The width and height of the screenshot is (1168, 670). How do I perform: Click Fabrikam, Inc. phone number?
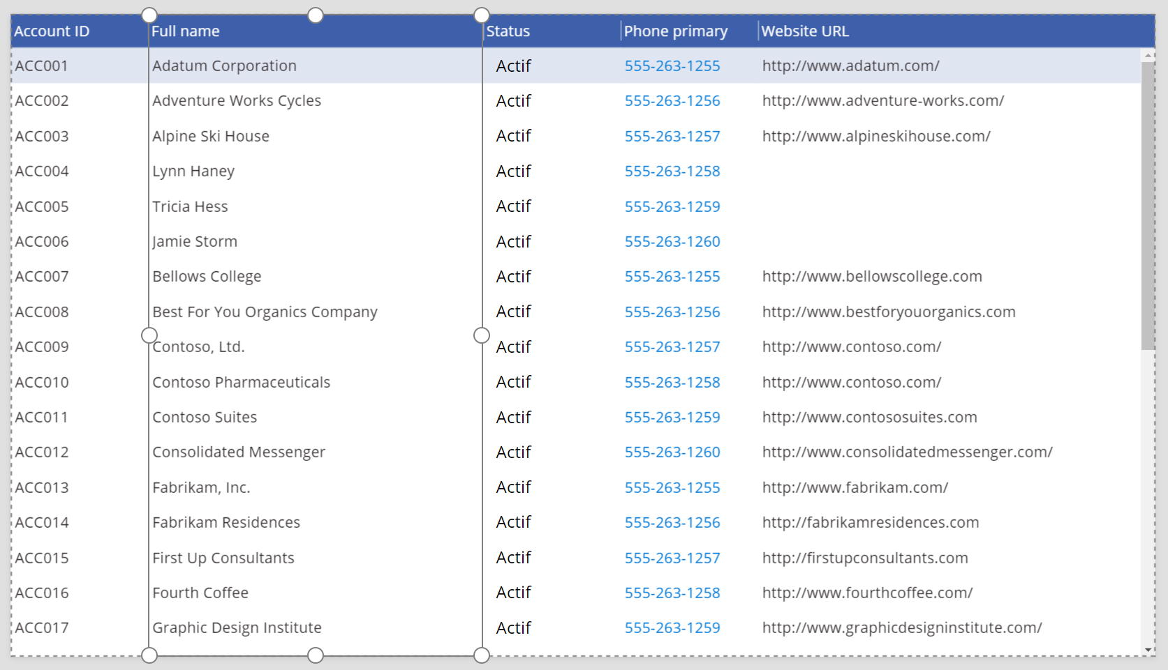tap(672, 488)
